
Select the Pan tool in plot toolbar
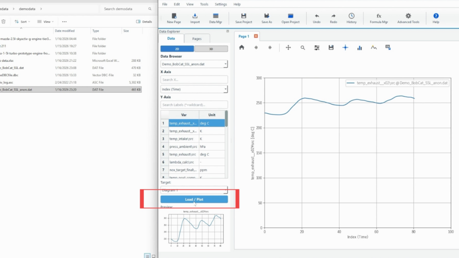click(288, 47)
